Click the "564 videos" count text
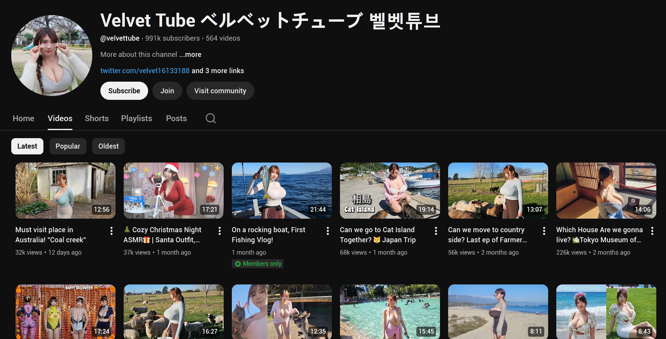The width and height of the screenshot is (666, 339). (x=223, y=38)
